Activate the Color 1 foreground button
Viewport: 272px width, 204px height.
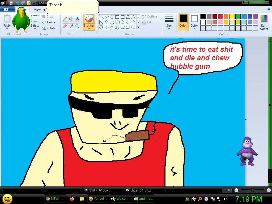click(x=183, y=22)
